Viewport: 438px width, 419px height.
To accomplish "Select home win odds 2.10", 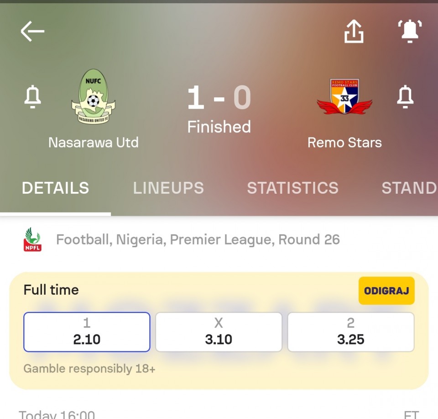I will (x=87, y=332).
